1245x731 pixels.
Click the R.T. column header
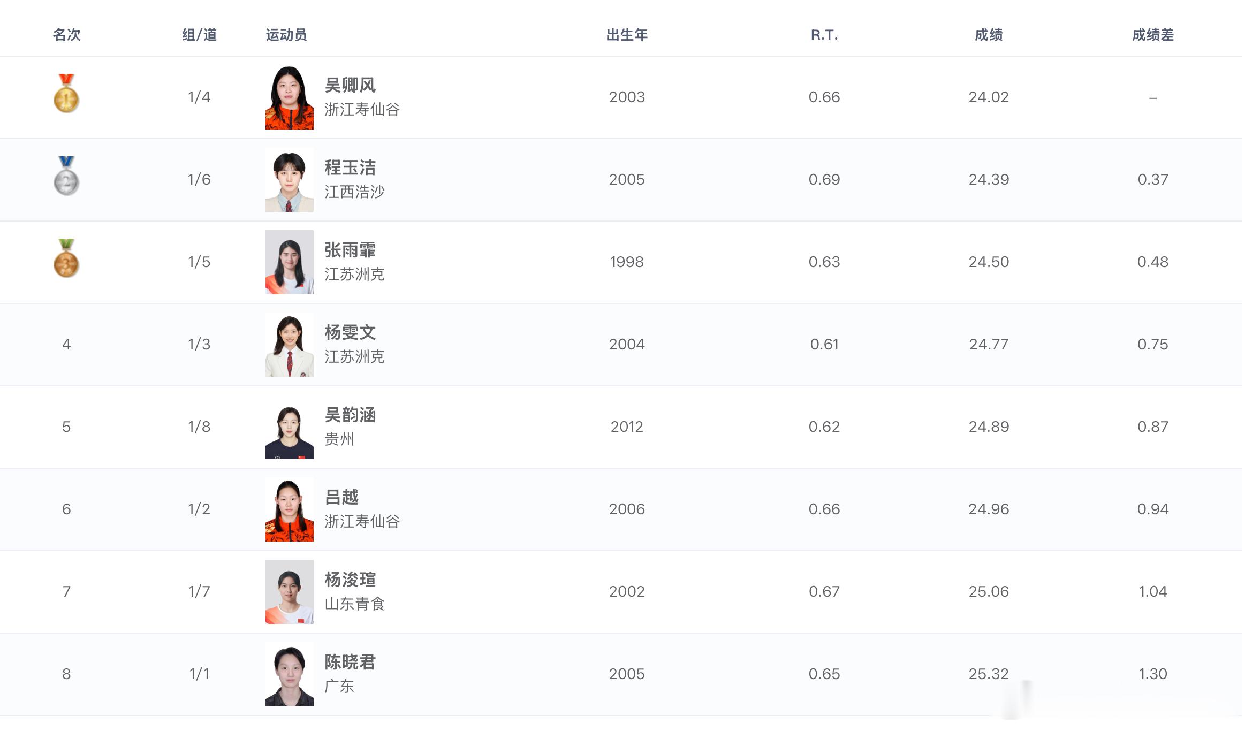click(824, 35)
